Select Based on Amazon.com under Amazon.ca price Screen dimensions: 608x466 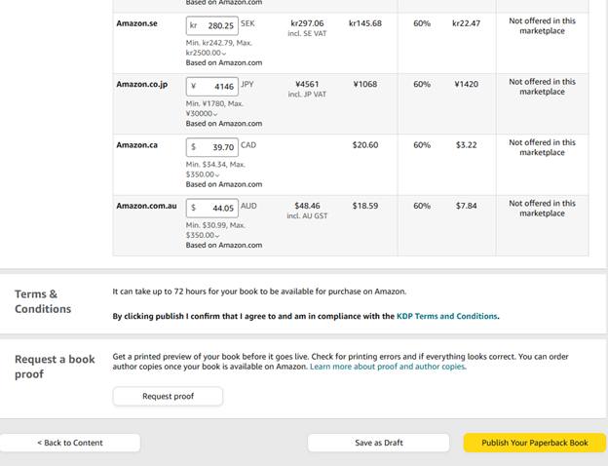(x=224, y=184)
